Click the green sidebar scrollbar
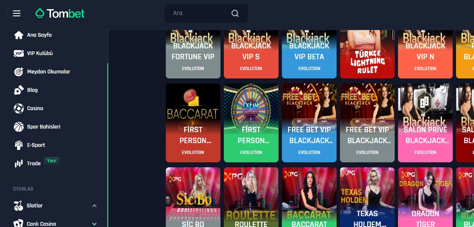The width and height of the screenshot is (474, 227). click(x=108, y=145)
